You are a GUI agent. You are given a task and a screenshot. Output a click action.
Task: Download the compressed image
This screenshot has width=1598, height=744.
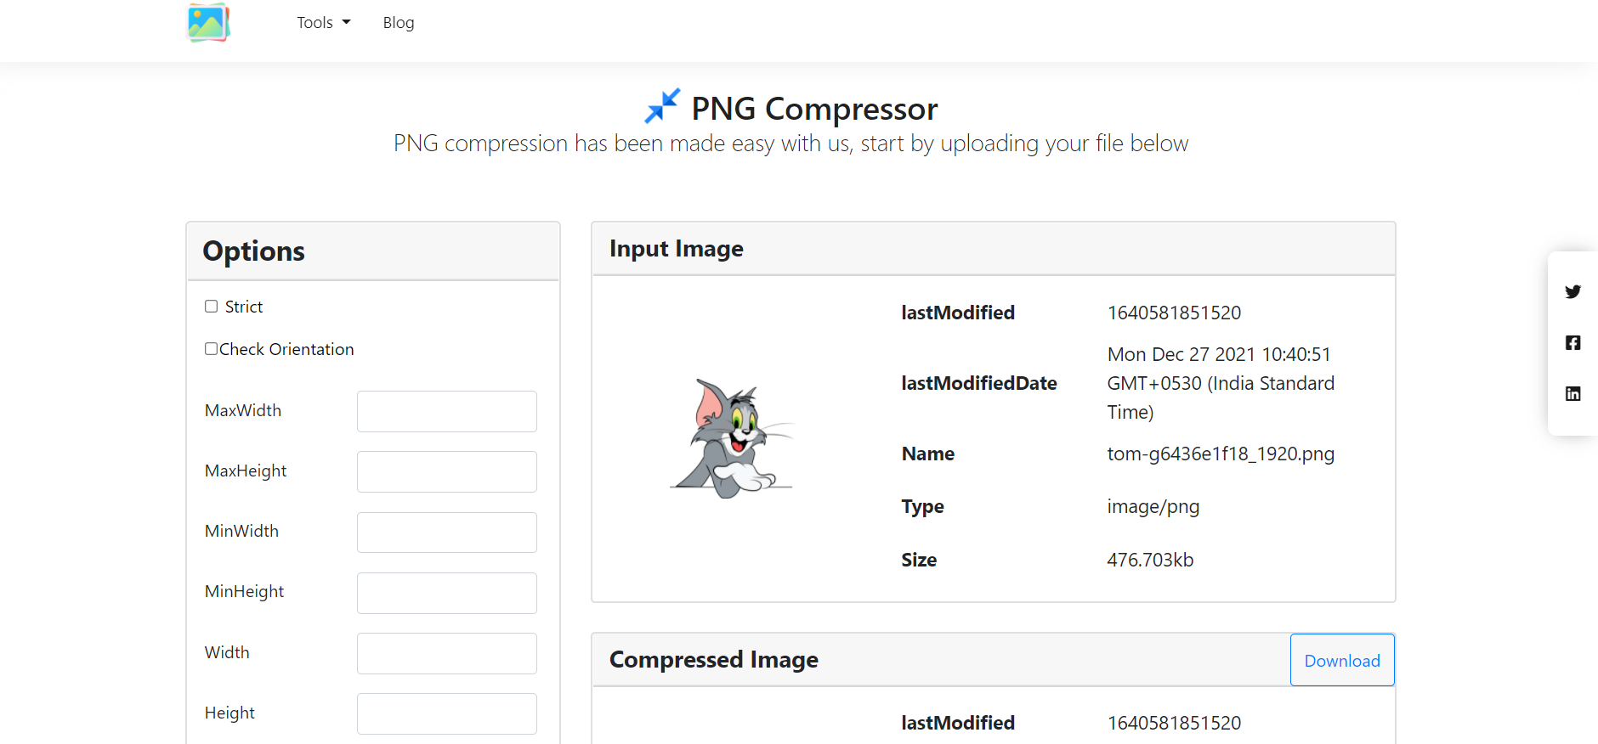pos(1341,661)
